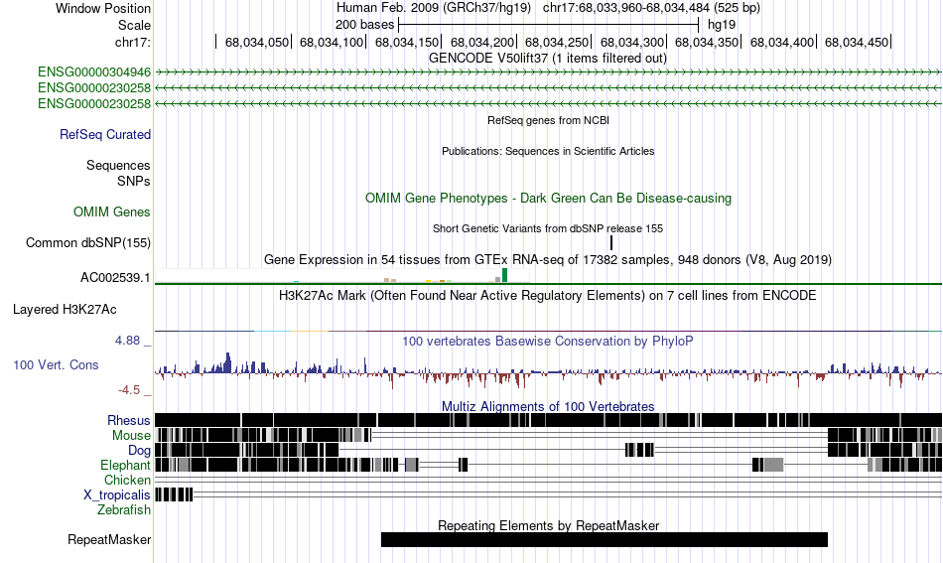Click the black RepeatMasker repeat element bar

tap(605, 539)
